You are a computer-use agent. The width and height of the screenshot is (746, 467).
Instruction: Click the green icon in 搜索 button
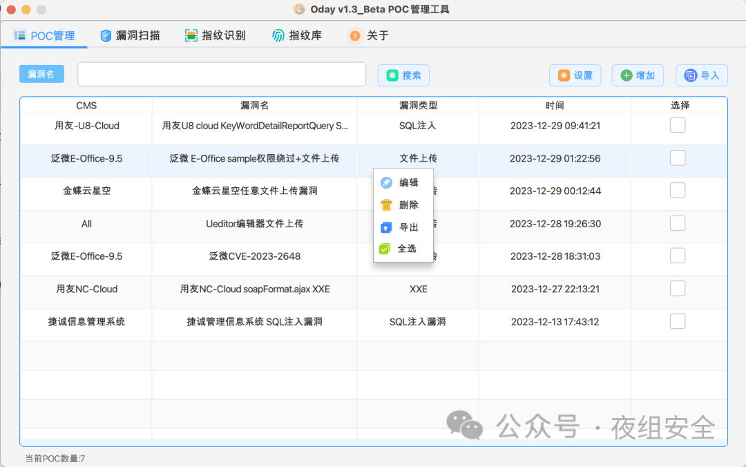pos(392,75)
